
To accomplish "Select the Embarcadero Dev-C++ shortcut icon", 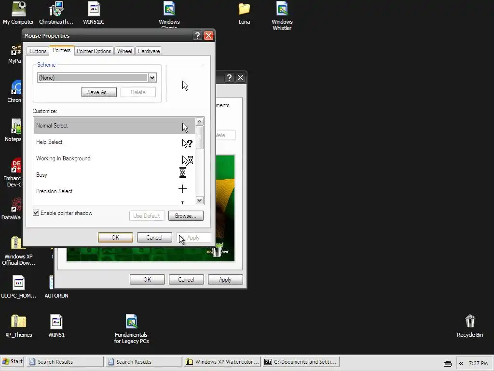I will pyautogui.click(x=13, y=172).
